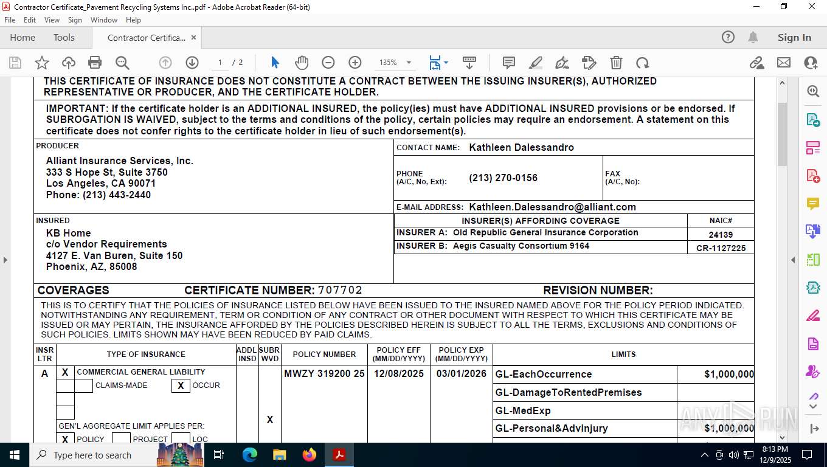Open notifications bell
Screen dimensions: 827x467
[753, 37]
